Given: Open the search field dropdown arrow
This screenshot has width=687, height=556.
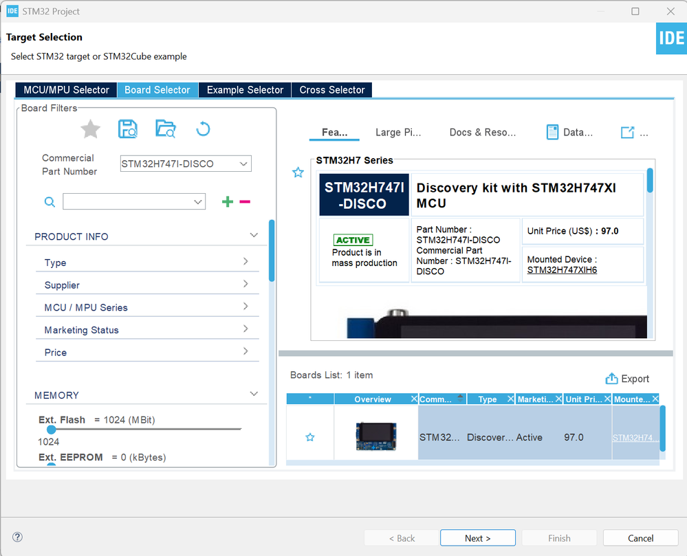Looking at the screenshot, I should [x=198, y=202].
